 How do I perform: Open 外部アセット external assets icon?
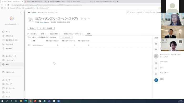(x=3, y=72)
